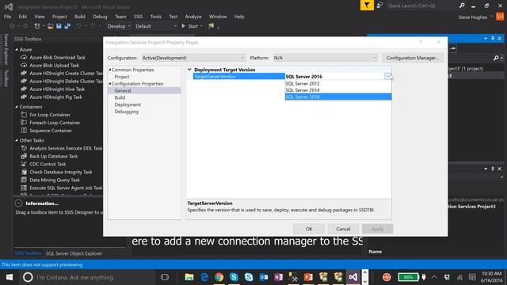Open the Platform N/A dropdown
This screenshot has width=507, height=285.
click(326, 58)
